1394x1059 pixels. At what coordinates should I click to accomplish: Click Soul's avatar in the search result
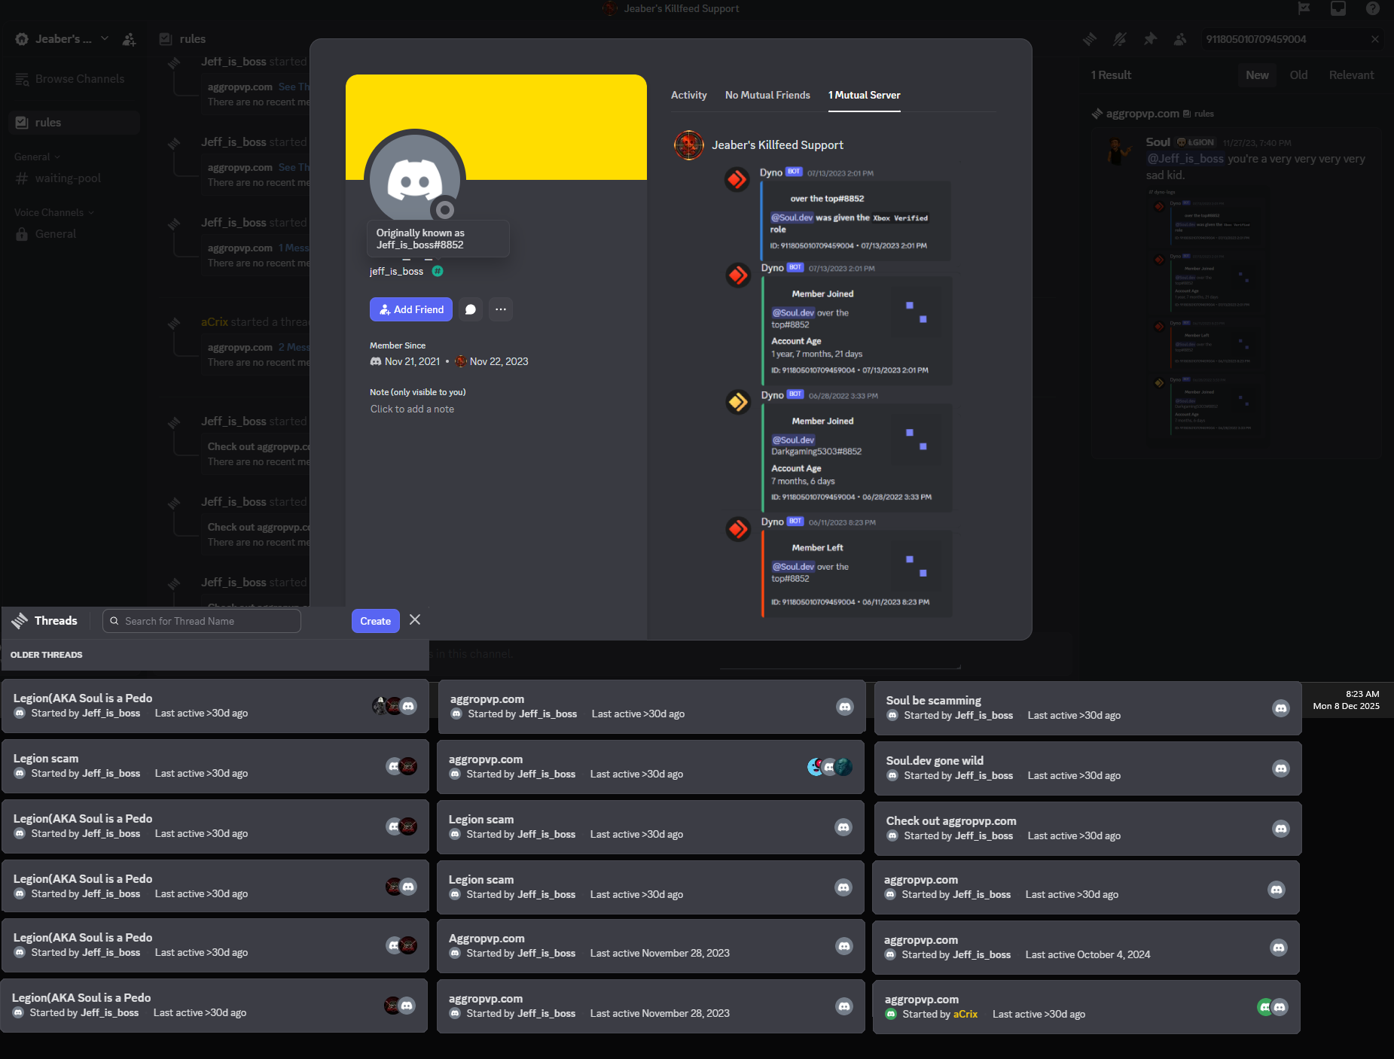click(1120, 151)
